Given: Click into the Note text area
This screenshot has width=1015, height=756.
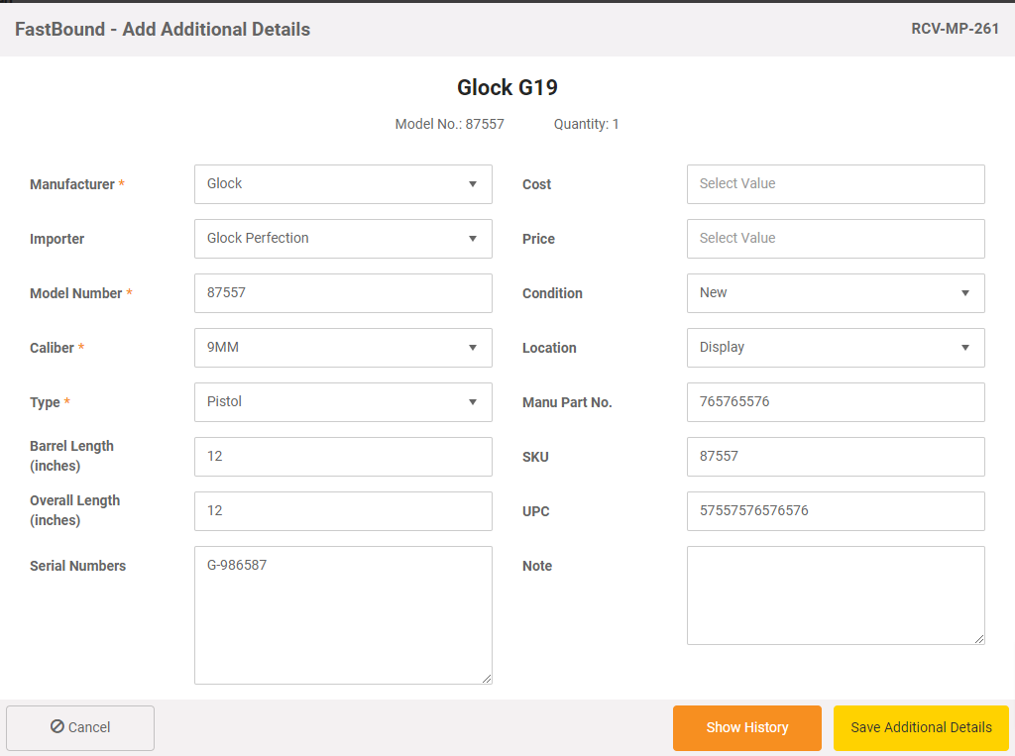Looking at the screenshot, I should pyautogui.click(x=836, y=595).
